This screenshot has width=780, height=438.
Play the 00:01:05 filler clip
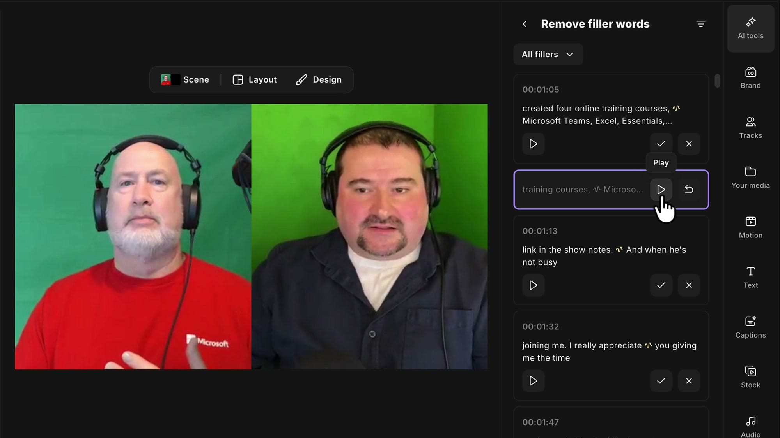pyautogui.click(x=533, y=144)
